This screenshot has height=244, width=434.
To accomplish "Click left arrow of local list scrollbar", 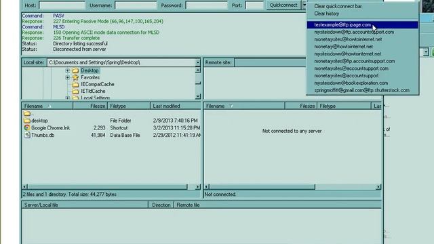I will [24, 187].
